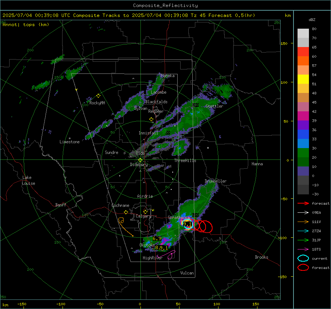
Task: Click the orange storm track southwest of Cochrane
Action: coord(125,227)
